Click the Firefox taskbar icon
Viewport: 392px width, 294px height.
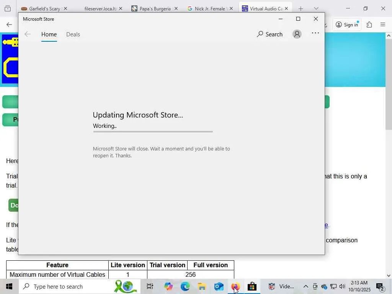click(x=235, y=286)
